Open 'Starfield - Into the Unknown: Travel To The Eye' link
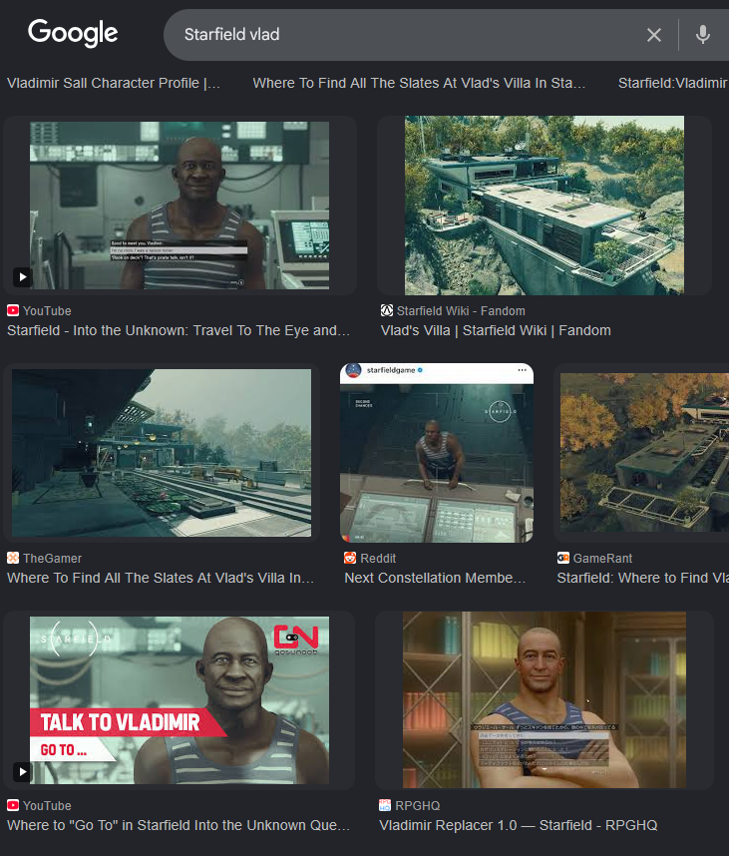729x856 pixels. [179, 330]
